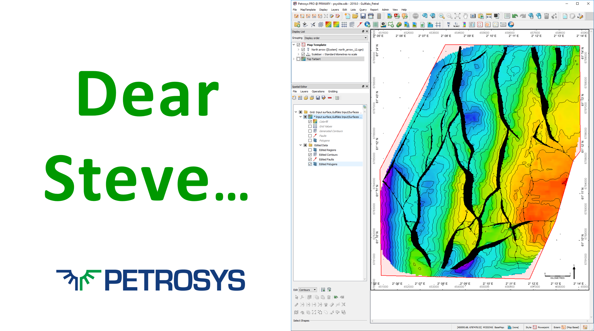Click the Zoom out magnifier icon

[x=449, y=16]
